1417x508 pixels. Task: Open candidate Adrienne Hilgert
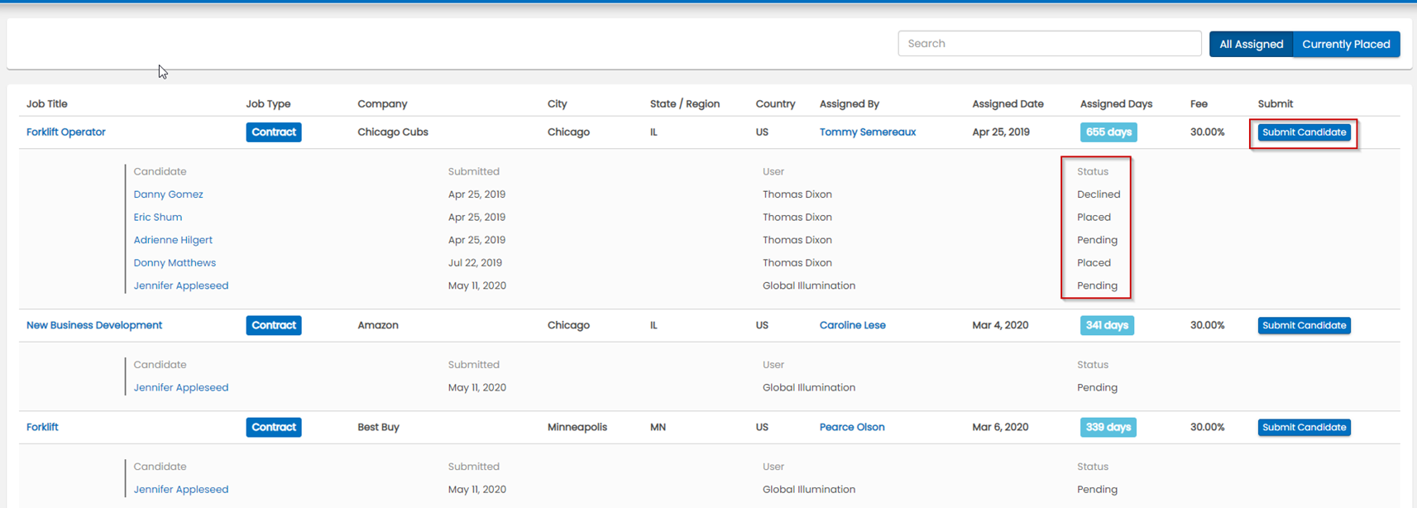point(173,240)
